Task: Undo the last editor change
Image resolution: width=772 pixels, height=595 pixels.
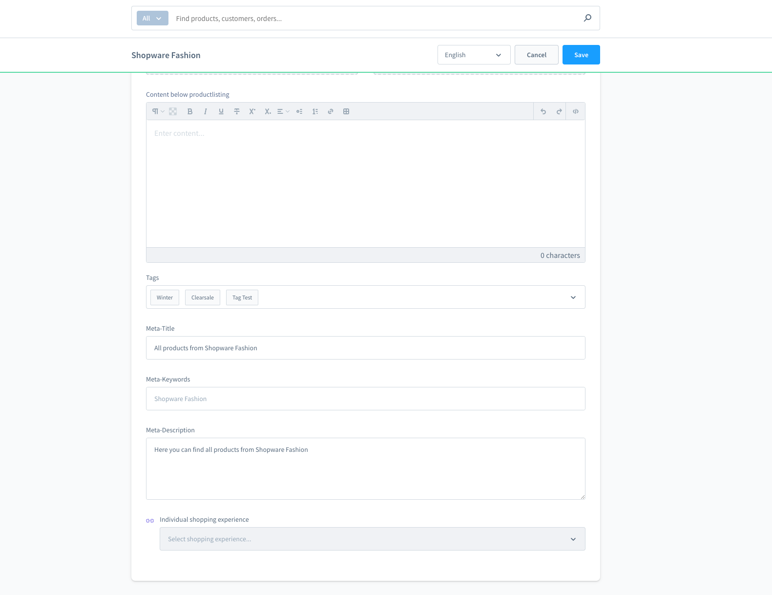Action: click(x=543, y=111)
